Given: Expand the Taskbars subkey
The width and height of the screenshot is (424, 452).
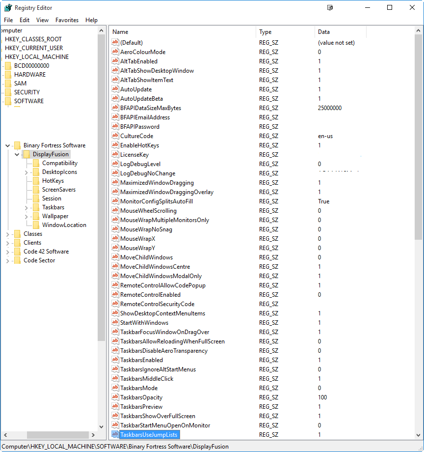Looking at the screenshot, I should (x=26, y=208).
